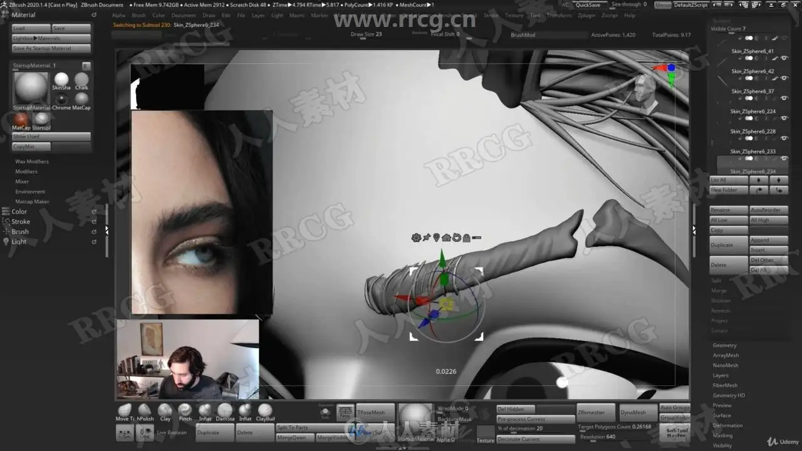Click the Decimate Current button
Screen dimensions: 802x451
pyautogui.click(x=536, y=439)
